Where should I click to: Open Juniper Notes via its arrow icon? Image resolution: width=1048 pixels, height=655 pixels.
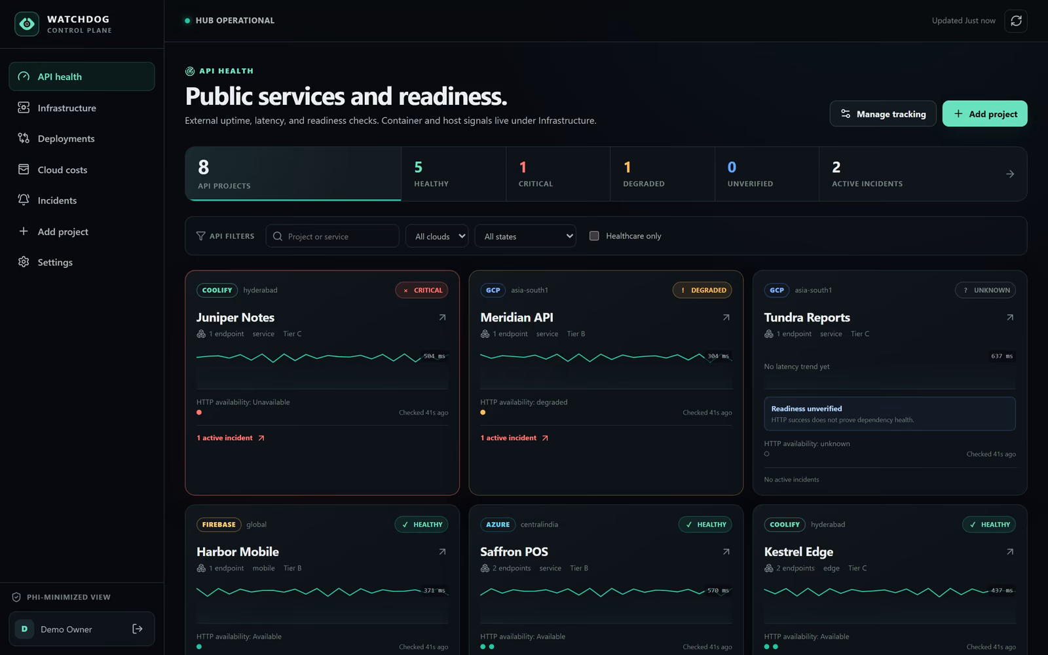442,318
